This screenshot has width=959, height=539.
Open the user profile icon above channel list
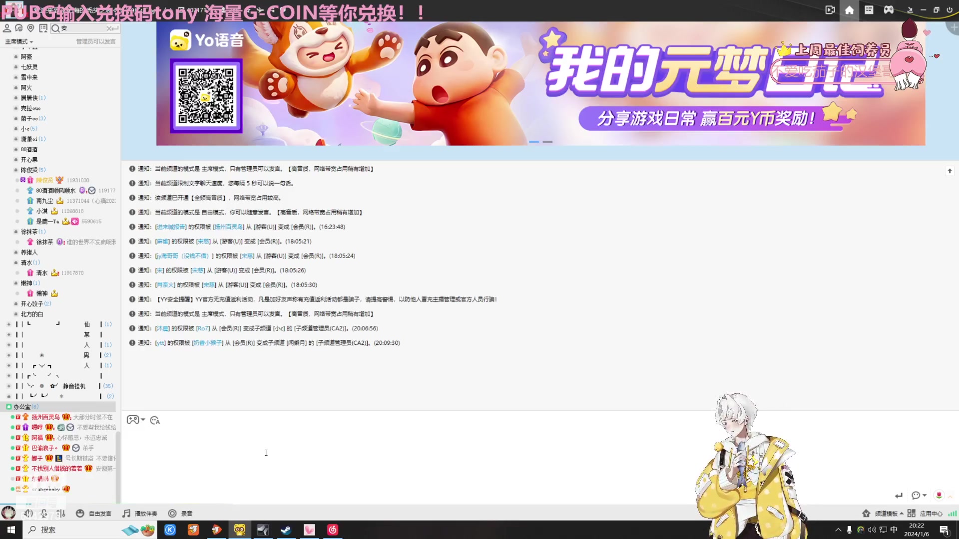7,28
